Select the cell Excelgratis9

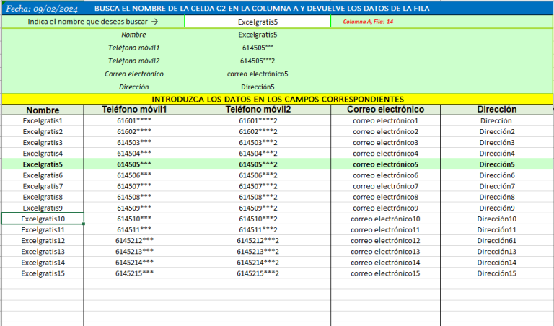click(x=43, y=208)
